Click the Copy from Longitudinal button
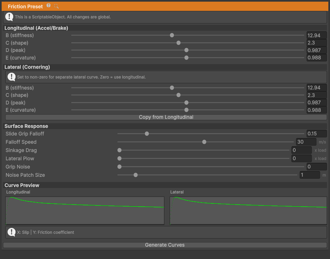Image resolution: width=330 pixels, height=259 pixels. click(x=166, y=117)
